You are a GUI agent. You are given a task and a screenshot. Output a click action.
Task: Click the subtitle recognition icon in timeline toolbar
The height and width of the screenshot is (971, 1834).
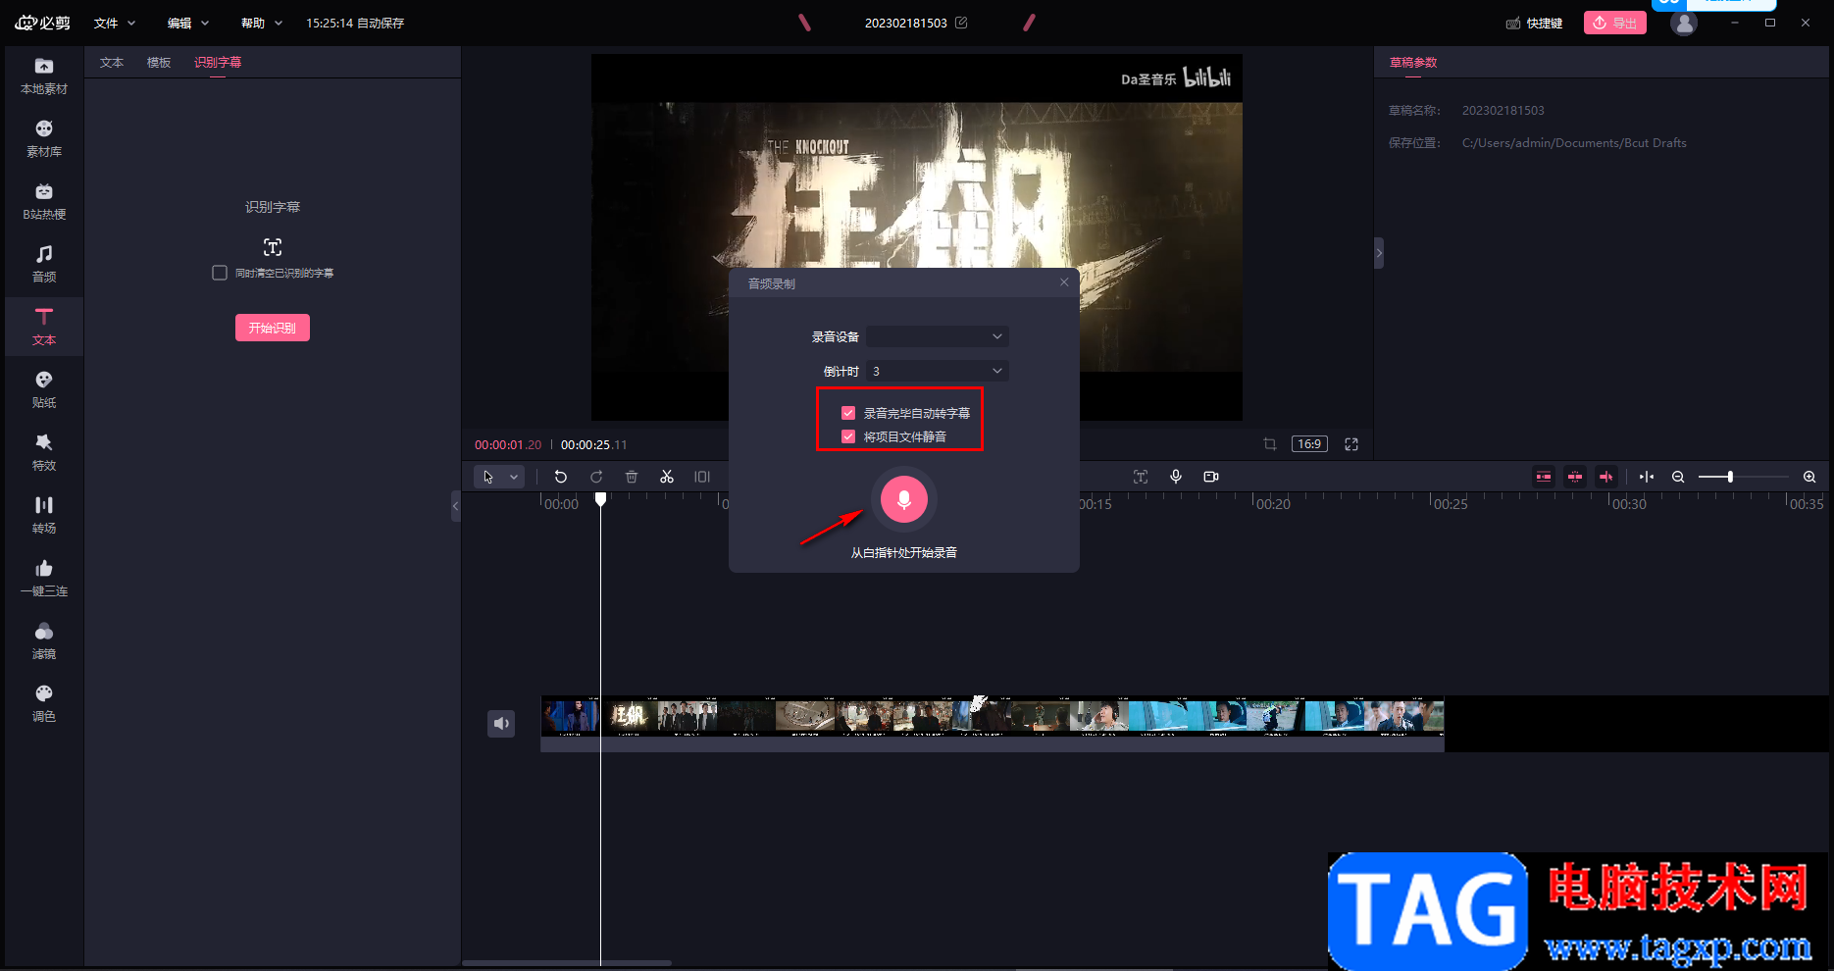(1141, 477)
